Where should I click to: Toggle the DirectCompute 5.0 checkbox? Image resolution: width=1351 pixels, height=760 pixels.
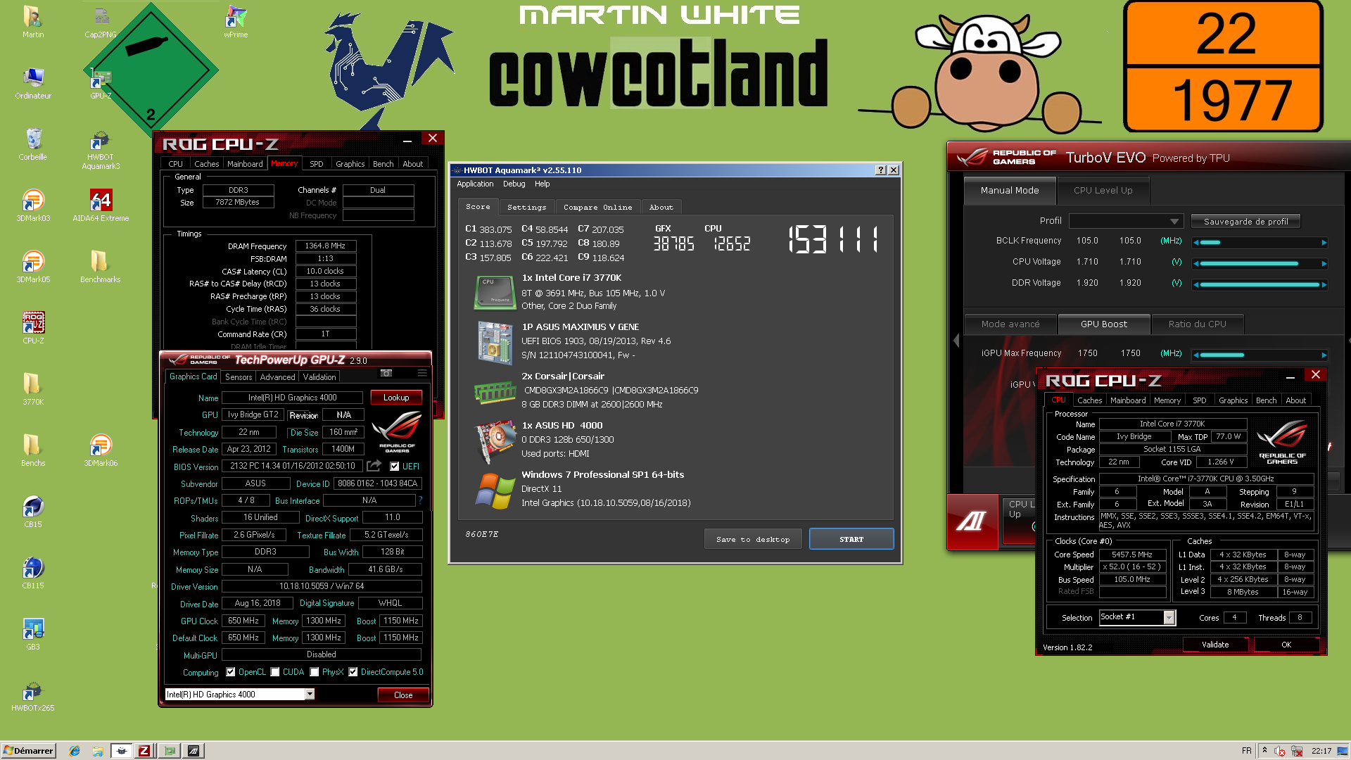click(x=353, y=672)
